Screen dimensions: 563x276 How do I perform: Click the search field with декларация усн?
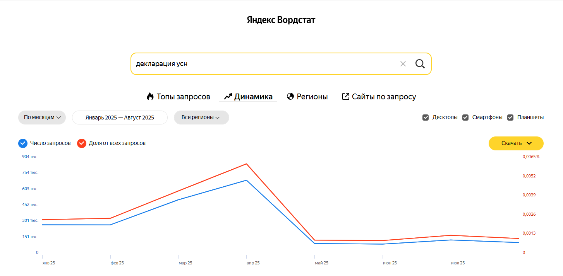click(263, 64)
